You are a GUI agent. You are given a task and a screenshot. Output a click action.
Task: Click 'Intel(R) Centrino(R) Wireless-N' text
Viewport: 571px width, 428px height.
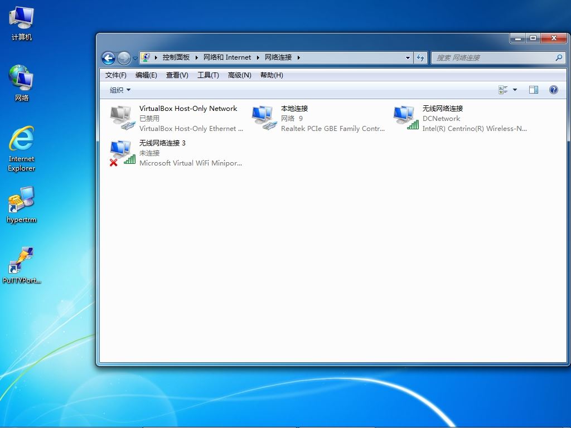475,129
